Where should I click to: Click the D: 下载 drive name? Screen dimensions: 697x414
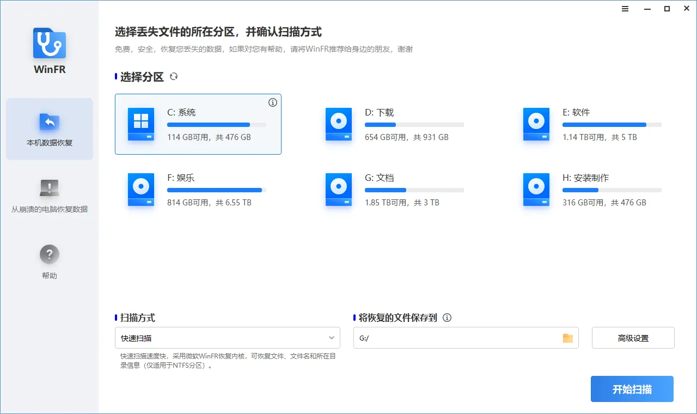tap(380, 113)
